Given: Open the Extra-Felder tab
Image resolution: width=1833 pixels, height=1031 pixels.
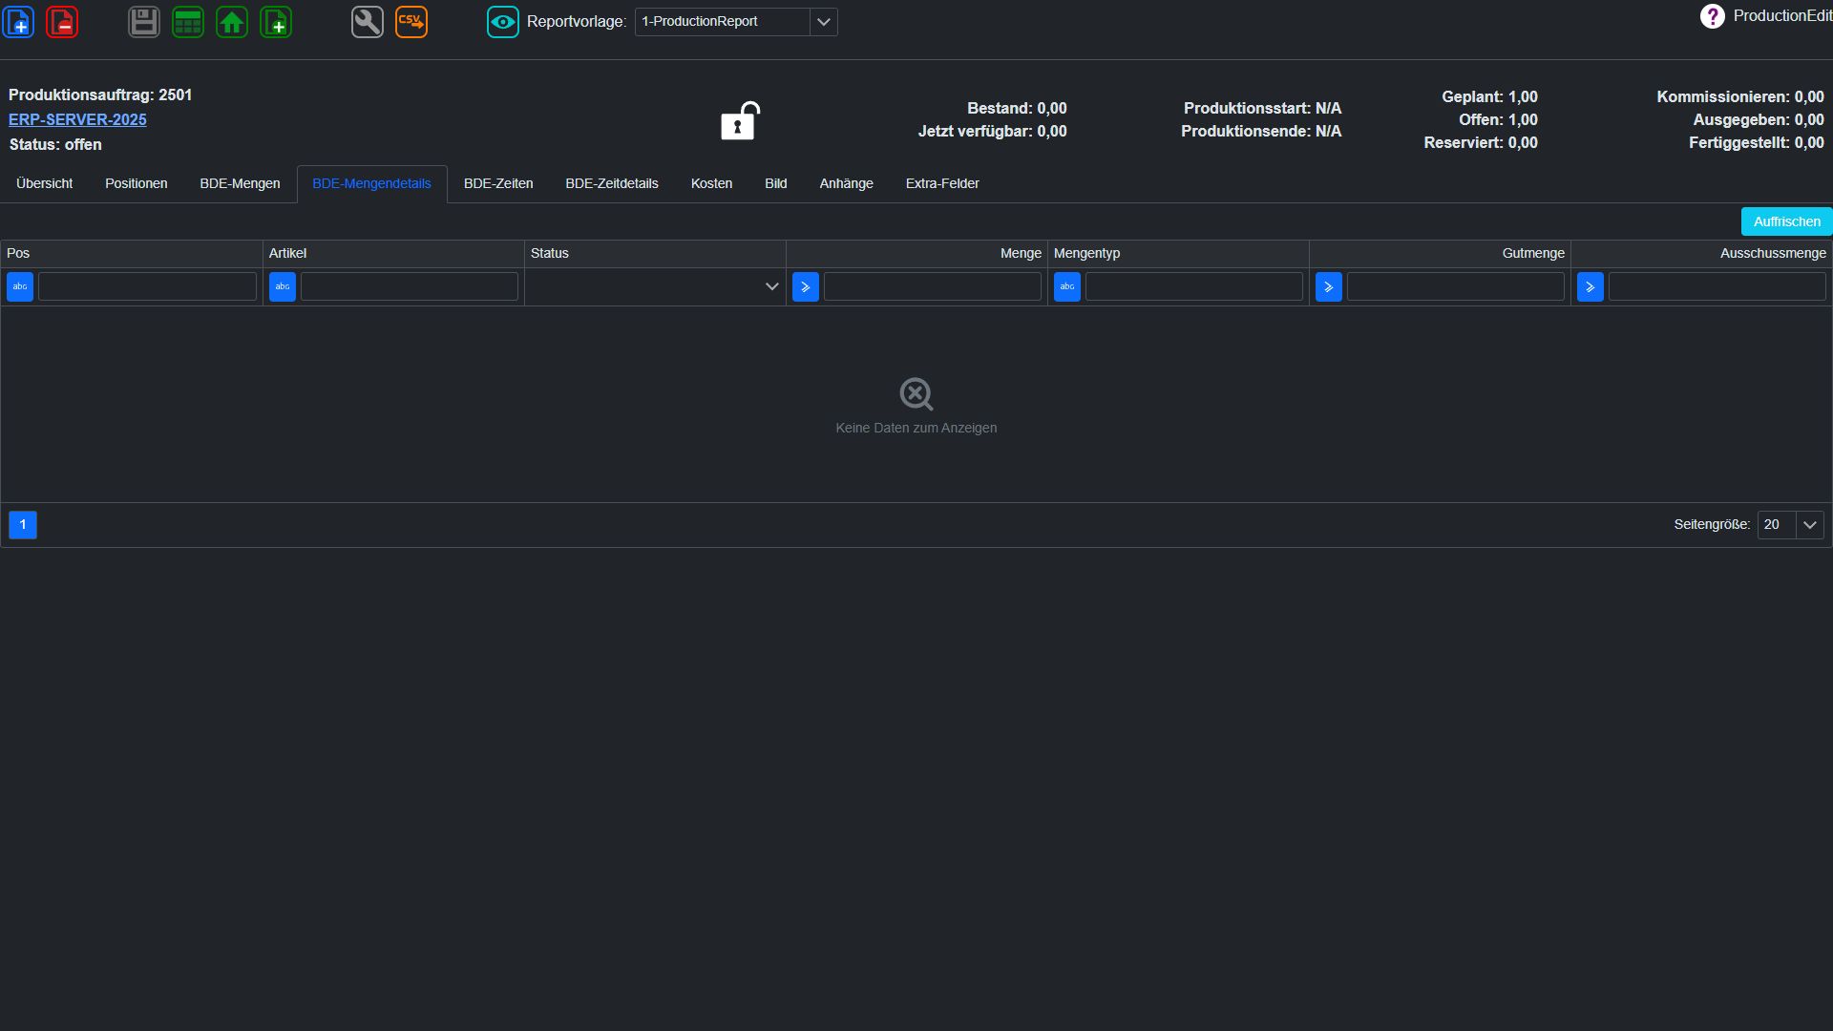Looking at the screenshot, I should [942, 183].
